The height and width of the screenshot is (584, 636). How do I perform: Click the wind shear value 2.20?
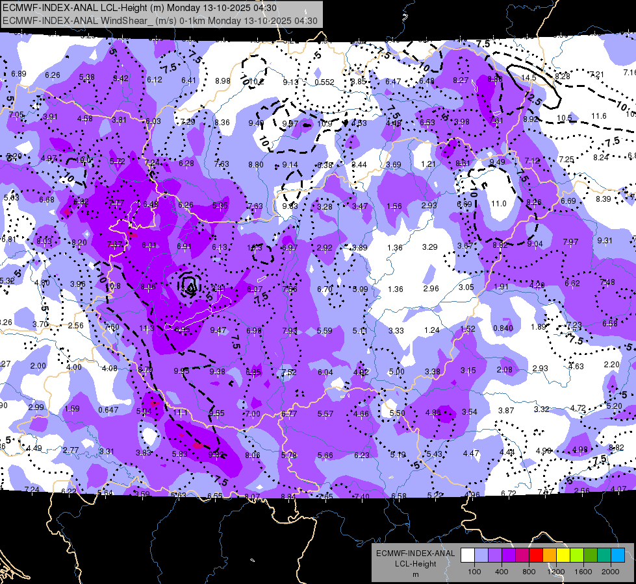[612, 364]
